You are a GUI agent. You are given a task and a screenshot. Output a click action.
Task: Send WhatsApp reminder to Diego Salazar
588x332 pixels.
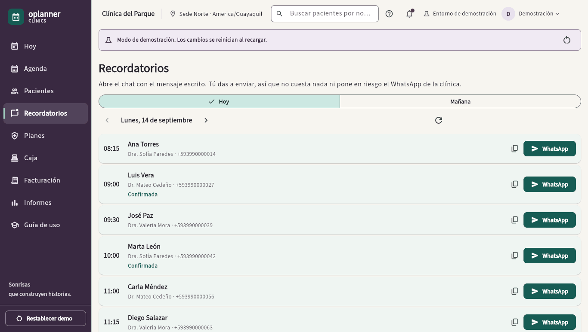click(x=550, y=322)
